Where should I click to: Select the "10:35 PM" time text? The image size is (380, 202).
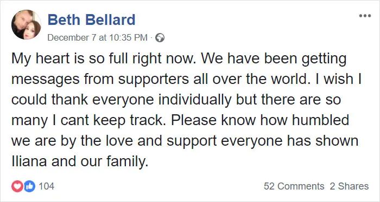[x=128, y=38]
